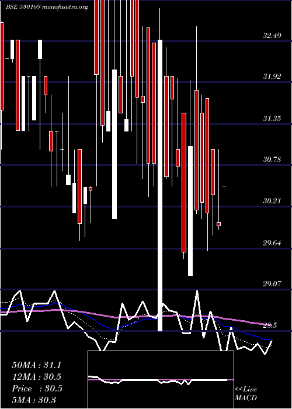Click the 12MA : 30.5 readout
This screenshot has height=409, width=292.
pos(36,377)
